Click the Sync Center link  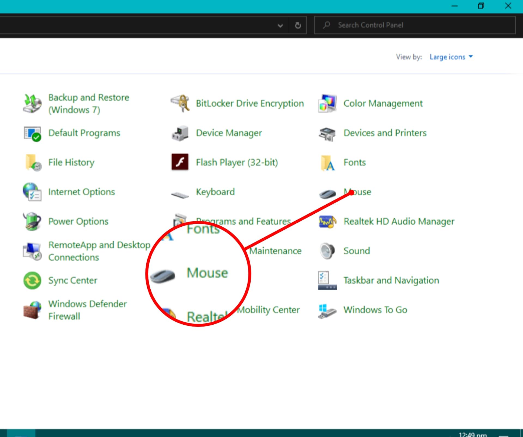[x=73, y=280]
